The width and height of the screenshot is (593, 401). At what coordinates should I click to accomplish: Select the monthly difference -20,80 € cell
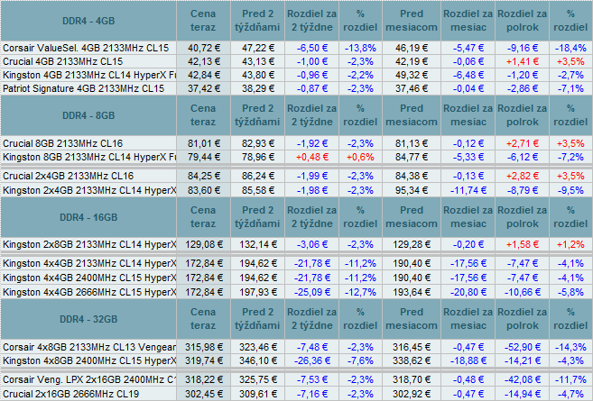(468, 292)
